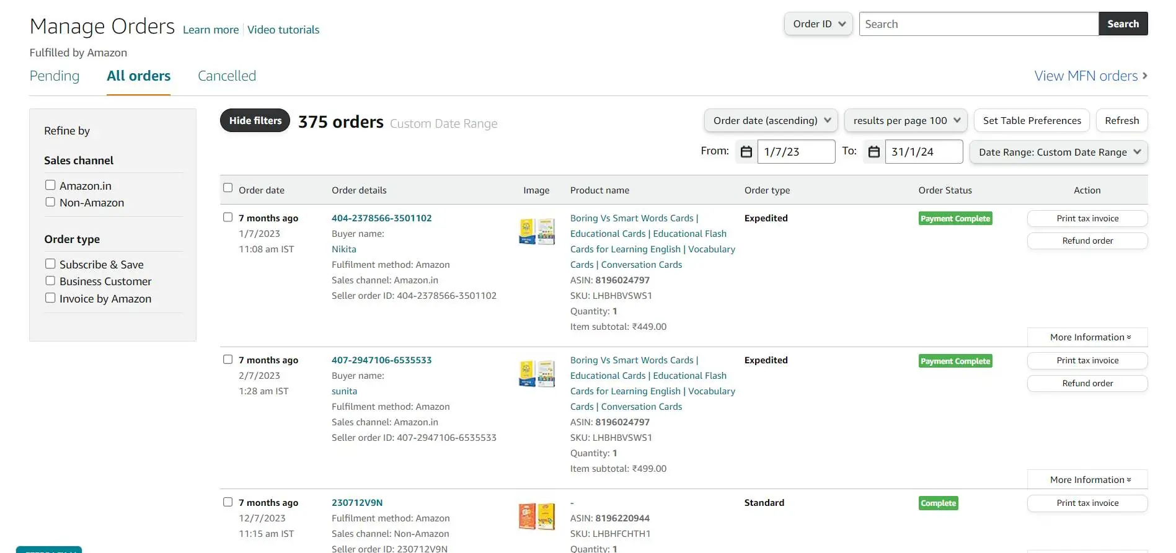
Task: Click the From date calendar icon
Action: (x=746, y=152)
